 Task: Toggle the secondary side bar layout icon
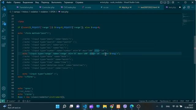coord(168,2)
